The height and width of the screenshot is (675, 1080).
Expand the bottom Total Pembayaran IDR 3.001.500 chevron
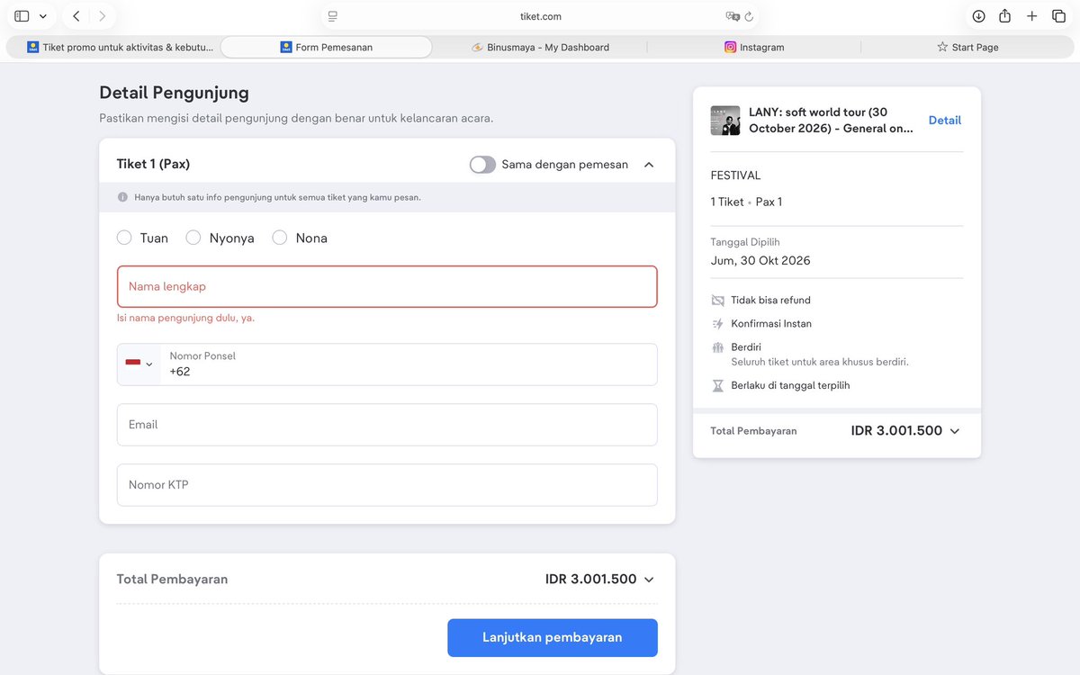[649, 580]
